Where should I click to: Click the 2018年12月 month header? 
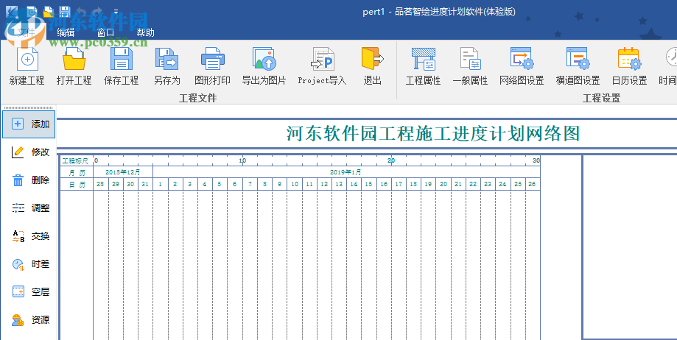(x=123, y=172)
